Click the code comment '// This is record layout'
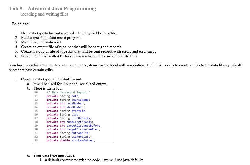 point(68,92)
